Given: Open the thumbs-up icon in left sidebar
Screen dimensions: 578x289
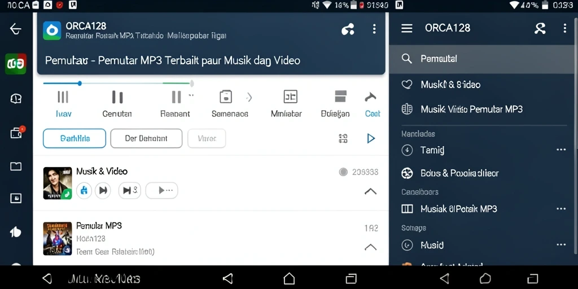Looking at the screenshot, I should (15, 232).
